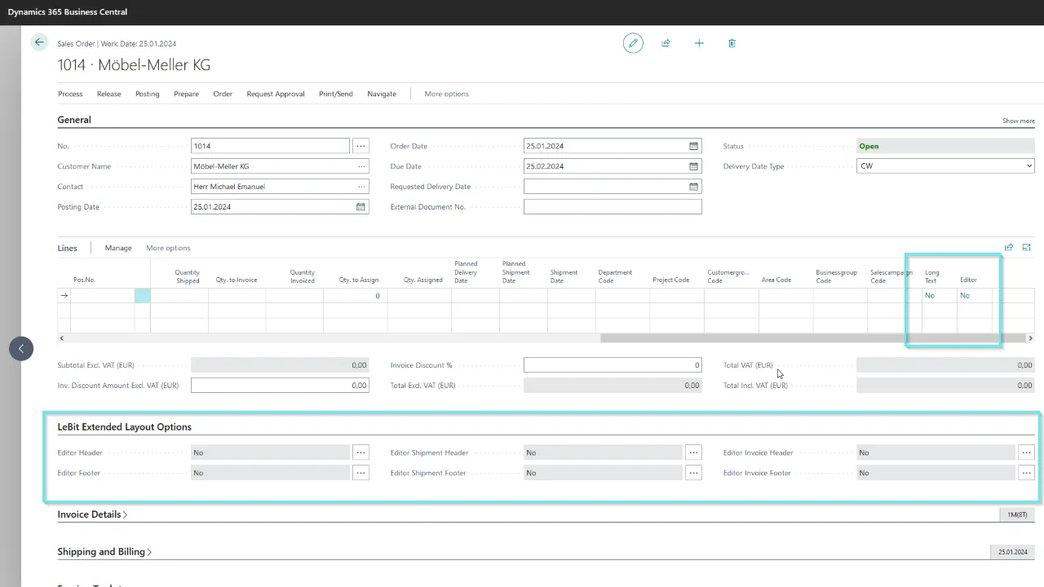This screenshot has width=1044, height=587.
Task: Open Editor Shipment Header ellipsis button
Action: point(693,452)
